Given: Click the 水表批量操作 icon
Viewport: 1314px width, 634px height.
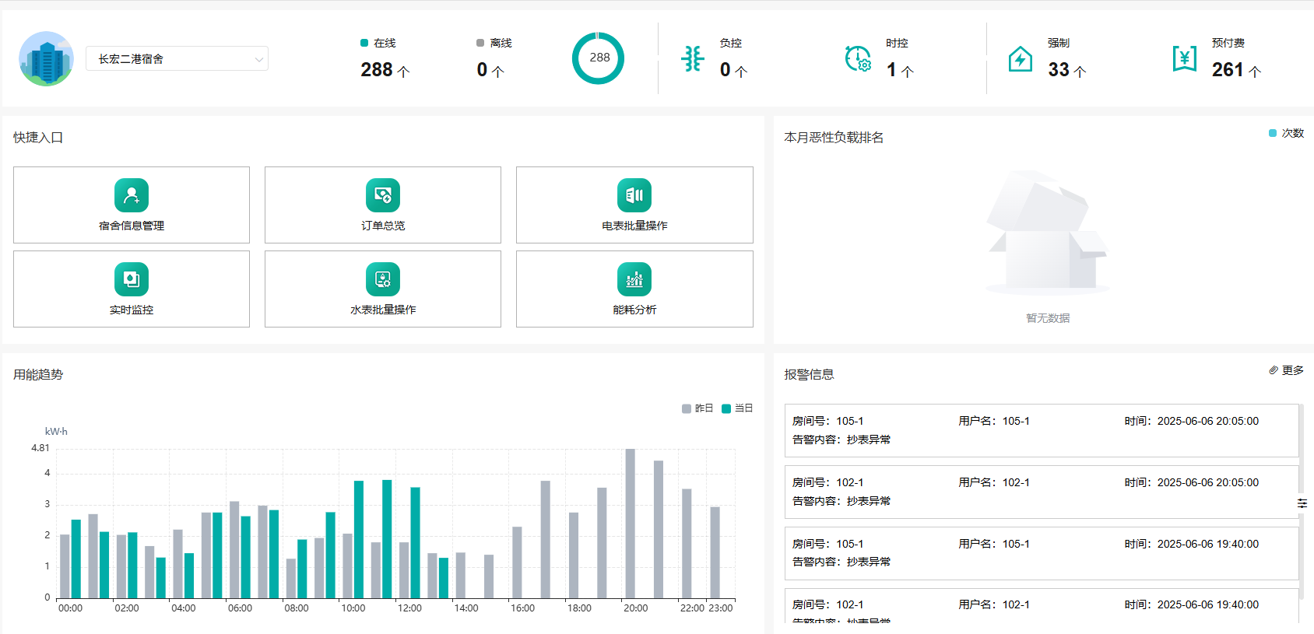Looking at the screenshot, I should 383,279.
